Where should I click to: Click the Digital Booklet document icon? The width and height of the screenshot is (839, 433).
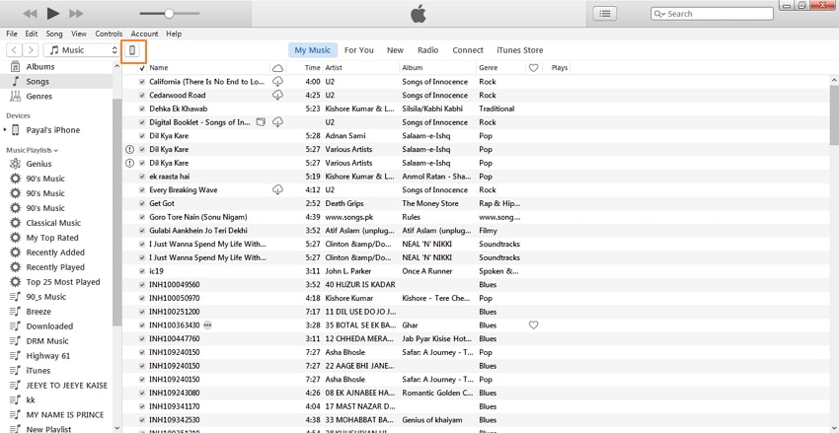pyautogui.click(x=261, y=122)
